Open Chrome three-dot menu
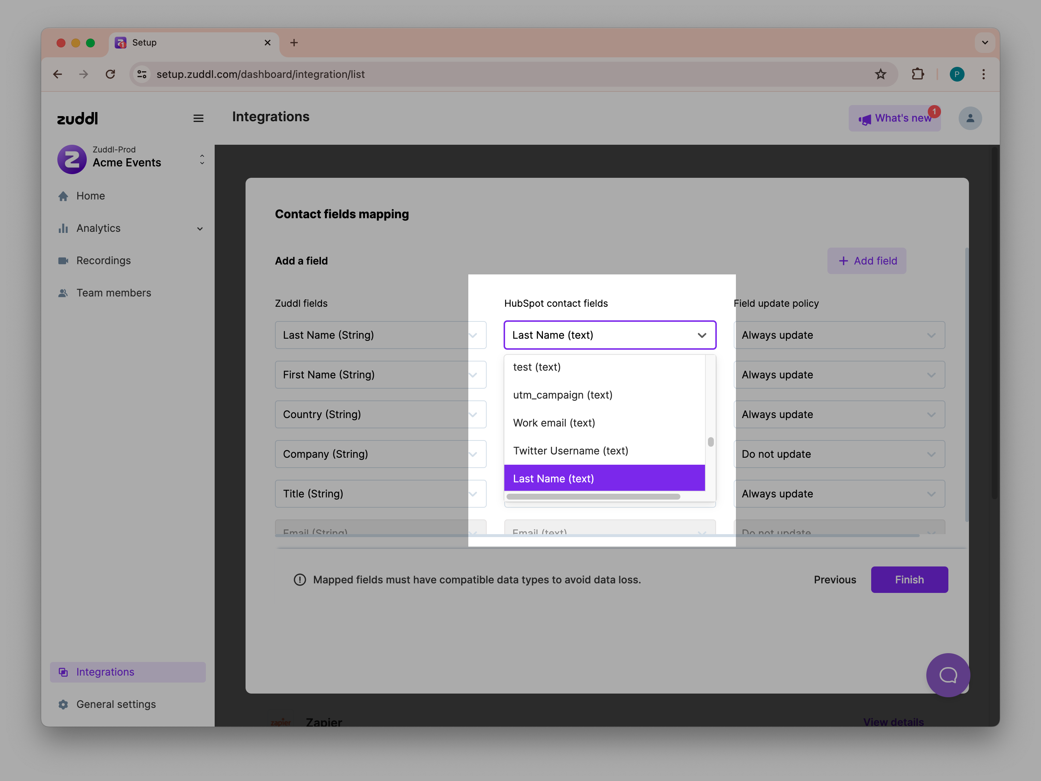The width and height of the screenshot is (1041, 781). point(983,74)
